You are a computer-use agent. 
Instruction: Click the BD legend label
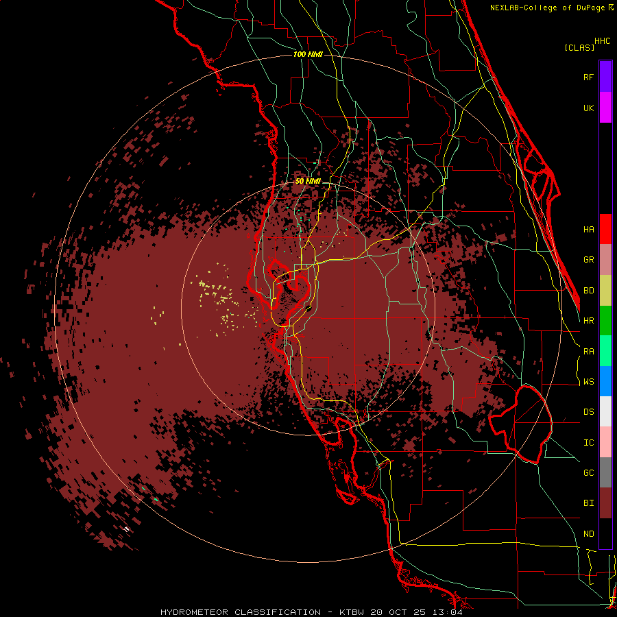(x=588, y=291)
